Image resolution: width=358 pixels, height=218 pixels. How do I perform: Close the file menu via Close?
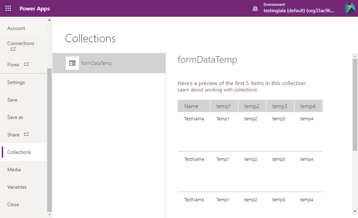(23, 204)
